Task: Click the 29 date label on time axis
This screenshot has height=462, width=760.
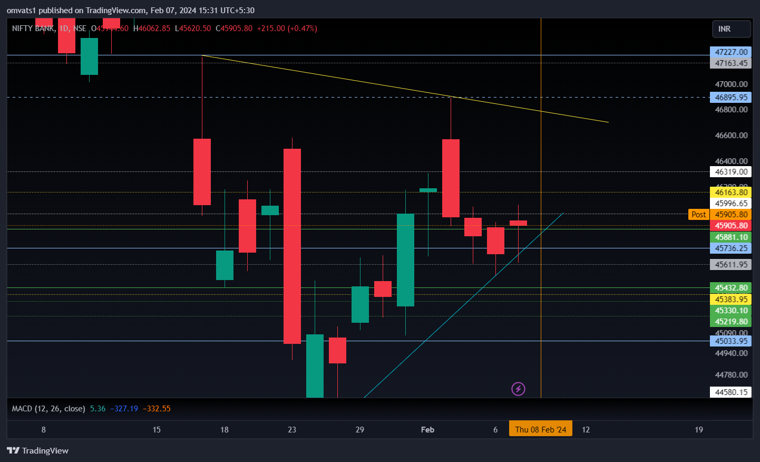Action: pos(360,429)
